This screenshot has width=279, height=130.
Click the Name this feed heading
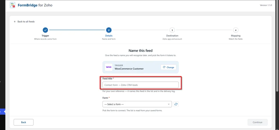(140, 50)
